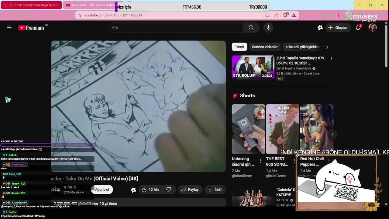Open the YouTube guide hamburger menu

click(9, 27)
